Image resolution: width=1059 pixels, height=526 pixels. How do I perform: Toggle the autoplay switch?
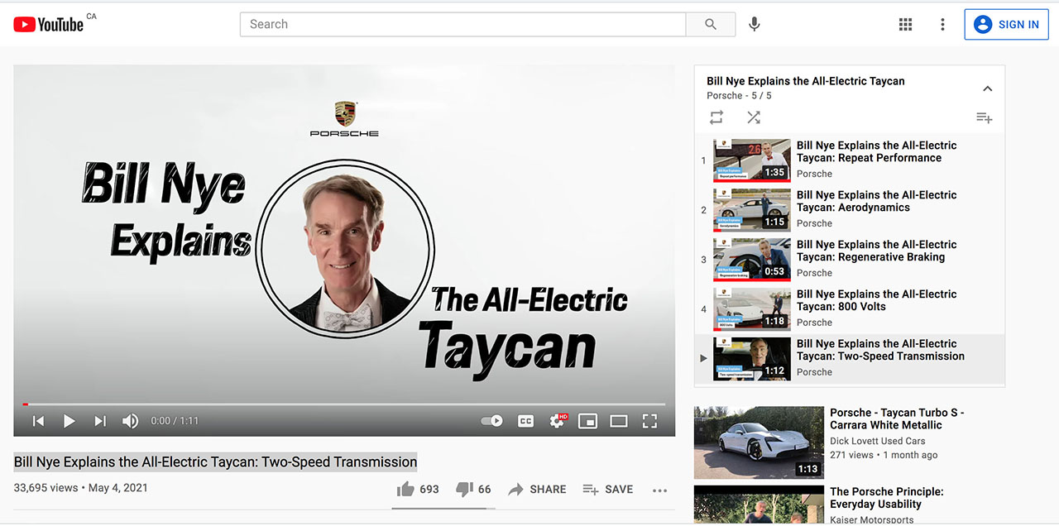[491, 421]
